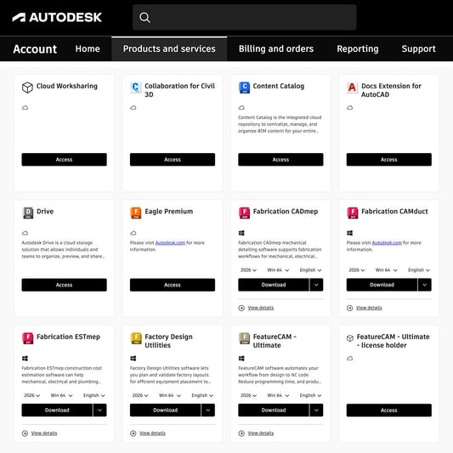Expand the Download arrow for Fabrication ESTmep
453x453 pixels.
point(99,411)
